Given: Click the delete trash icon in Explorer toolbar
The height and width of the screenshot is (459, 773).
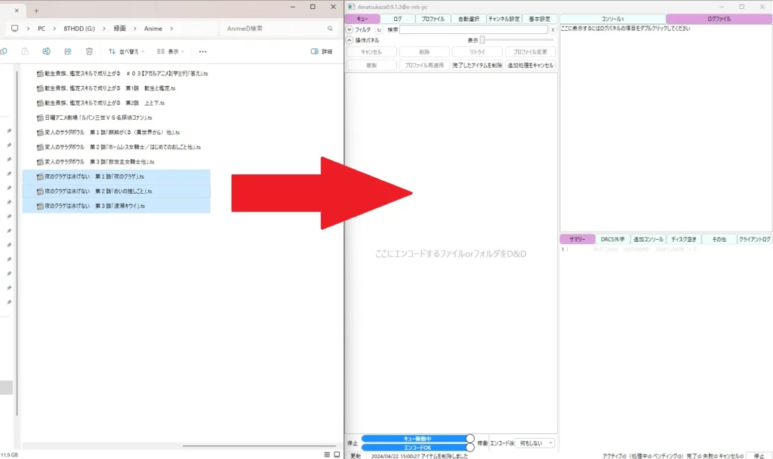Looking at the screenshot, I should pos(89,51).
